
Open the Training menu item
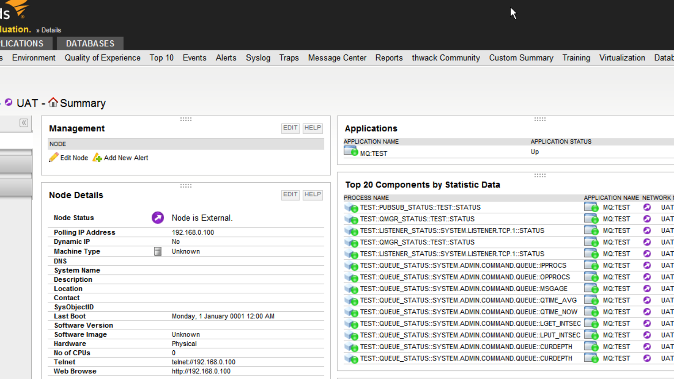coord(576,58)
